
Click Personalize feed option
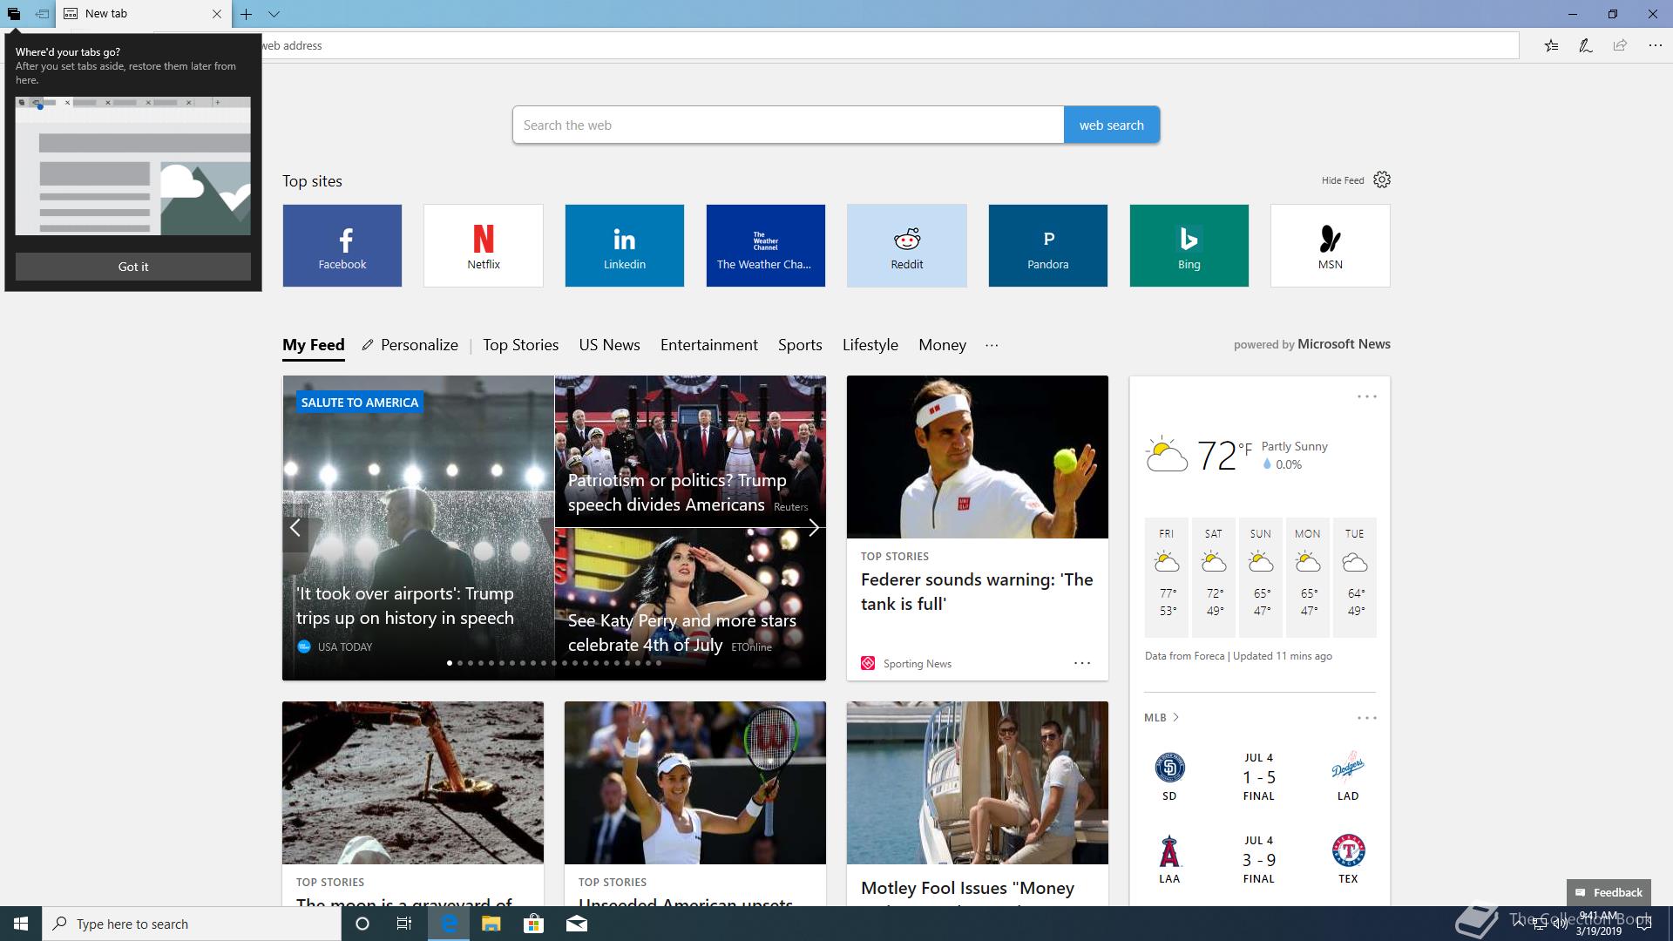tap(410, 345)
